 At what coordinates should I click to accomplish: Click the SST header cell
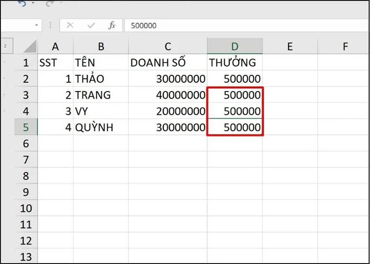[x=55, y=62]
